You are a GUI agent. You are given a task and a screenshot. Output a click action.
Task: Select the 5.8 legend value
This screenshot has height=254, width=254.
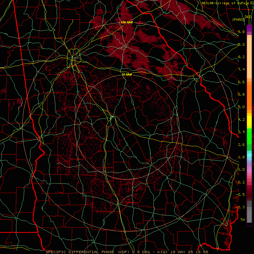(241, 95)
